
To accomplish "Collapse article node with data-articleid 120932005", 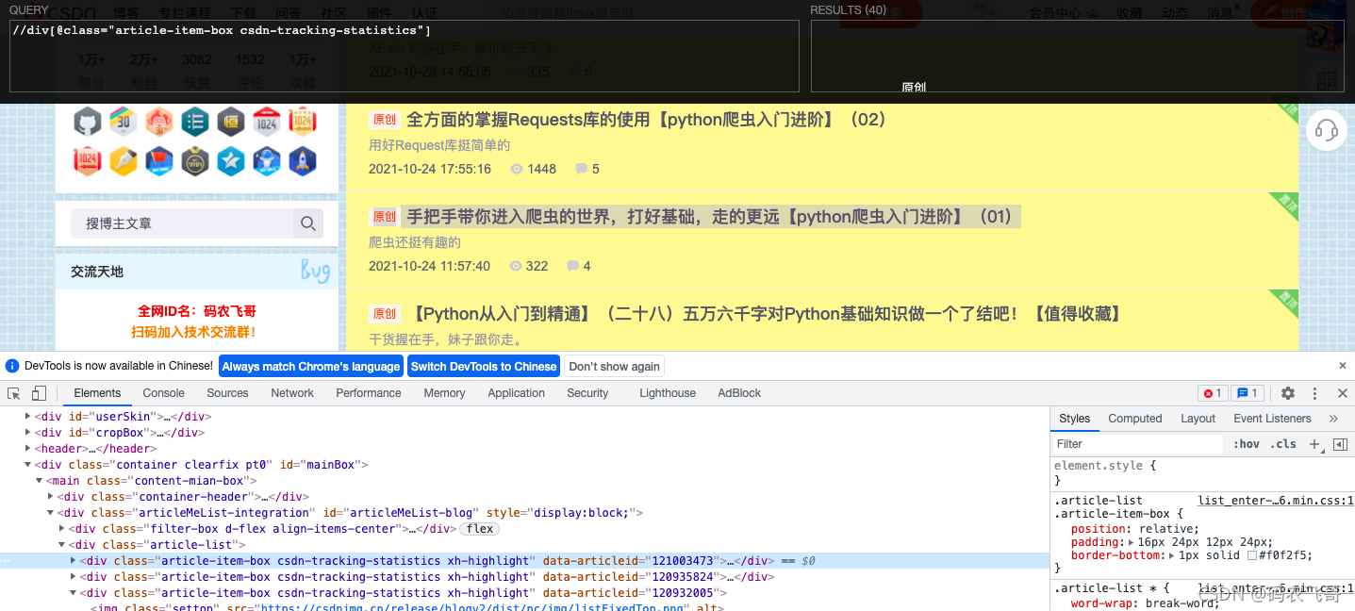I will click(74, 593).
